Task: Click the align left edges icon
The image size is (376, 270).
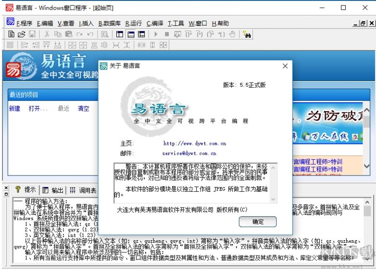Action: (x=25, y=45)
